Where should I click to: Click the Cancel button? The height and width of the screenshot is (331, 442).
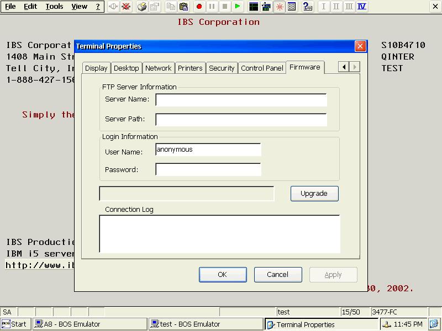point(278,274)
